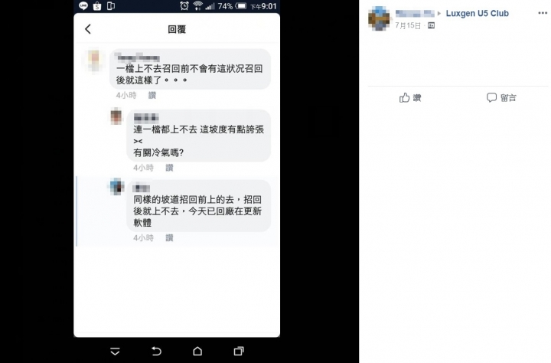Tap the back arrow beside 回覆
The width and height of the screenshot is (551, 363).
[88, 29]
